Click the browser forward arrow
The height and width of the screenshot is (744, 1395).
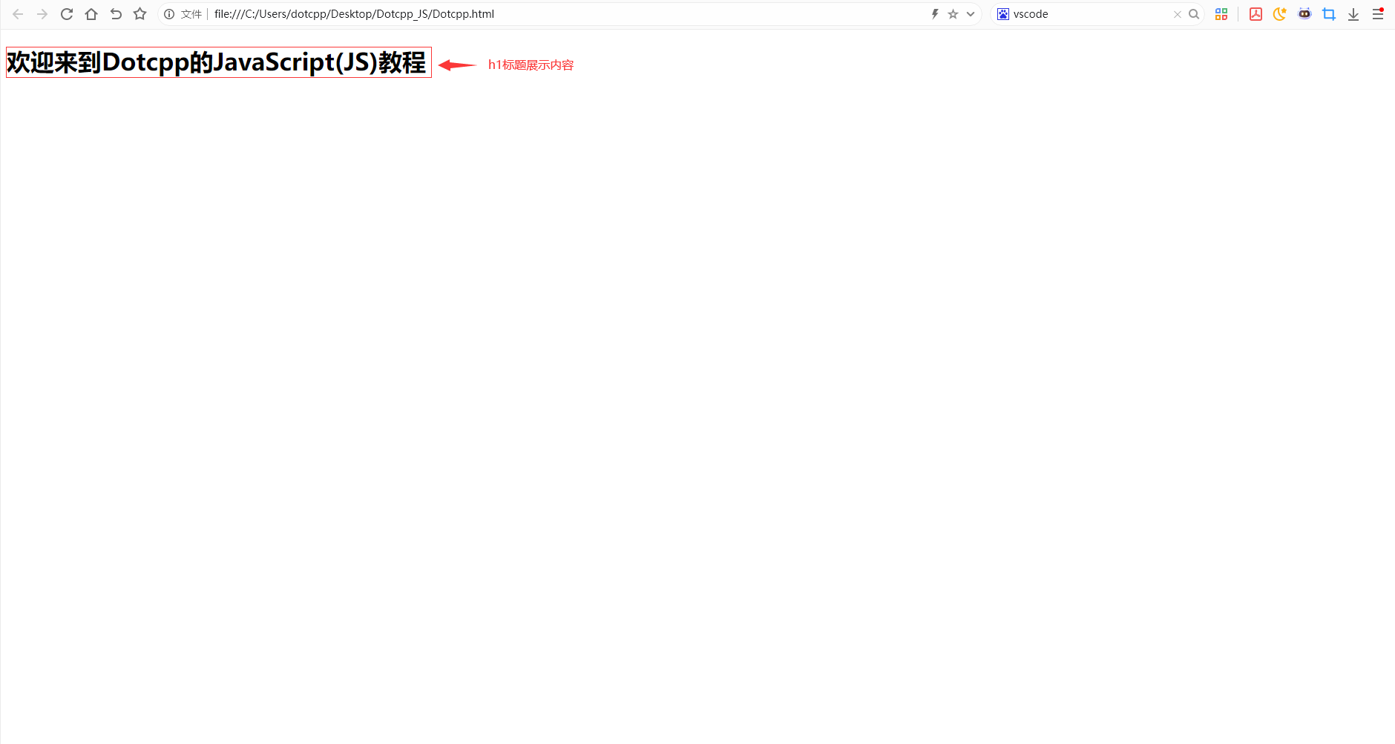[x=42, y=14]
